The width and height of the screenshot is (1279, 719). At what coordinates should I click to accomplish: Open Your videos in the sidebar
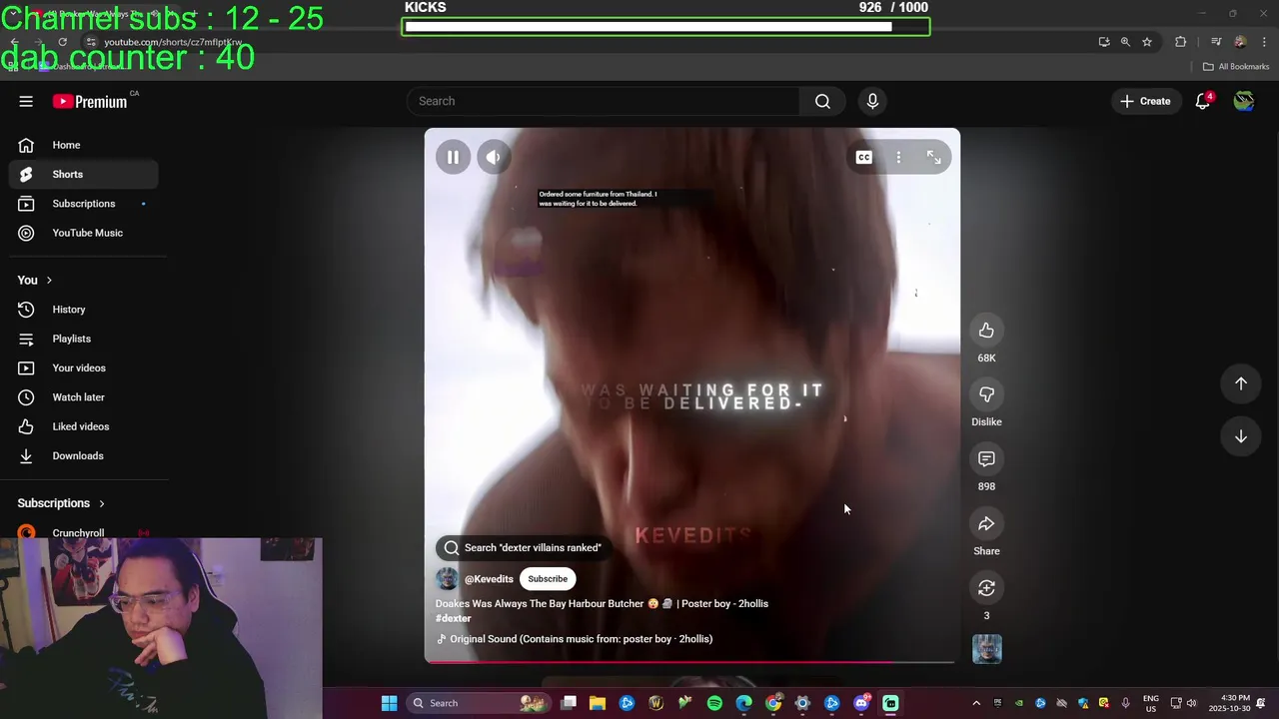(x=84, y=367)
